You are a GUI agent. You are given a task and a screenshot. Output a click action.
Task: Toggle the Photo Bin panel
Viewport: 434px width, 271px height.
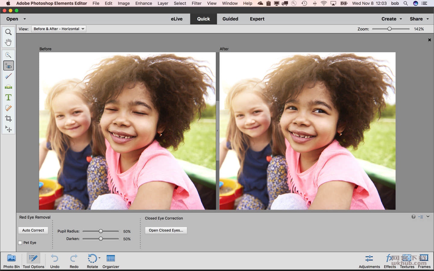(11, 261)
